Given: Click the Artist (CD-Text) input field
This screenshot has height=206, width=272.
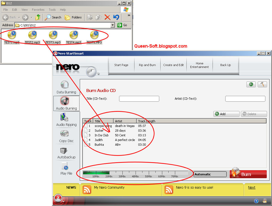Looking at the screenshot, I should pos(245,99).
